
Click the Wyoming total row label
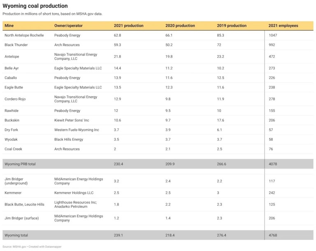tap(16, 235)
